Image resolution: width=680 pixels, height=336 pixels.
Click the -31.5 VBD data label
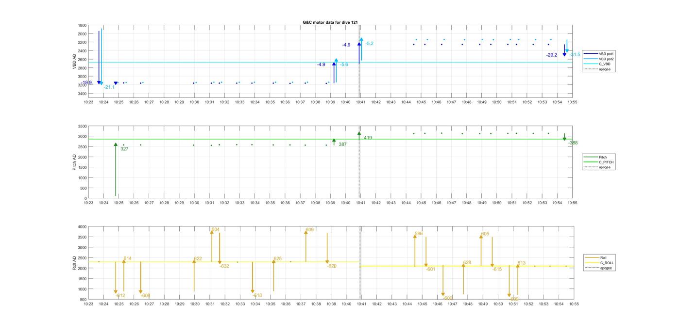coord(575,55)
